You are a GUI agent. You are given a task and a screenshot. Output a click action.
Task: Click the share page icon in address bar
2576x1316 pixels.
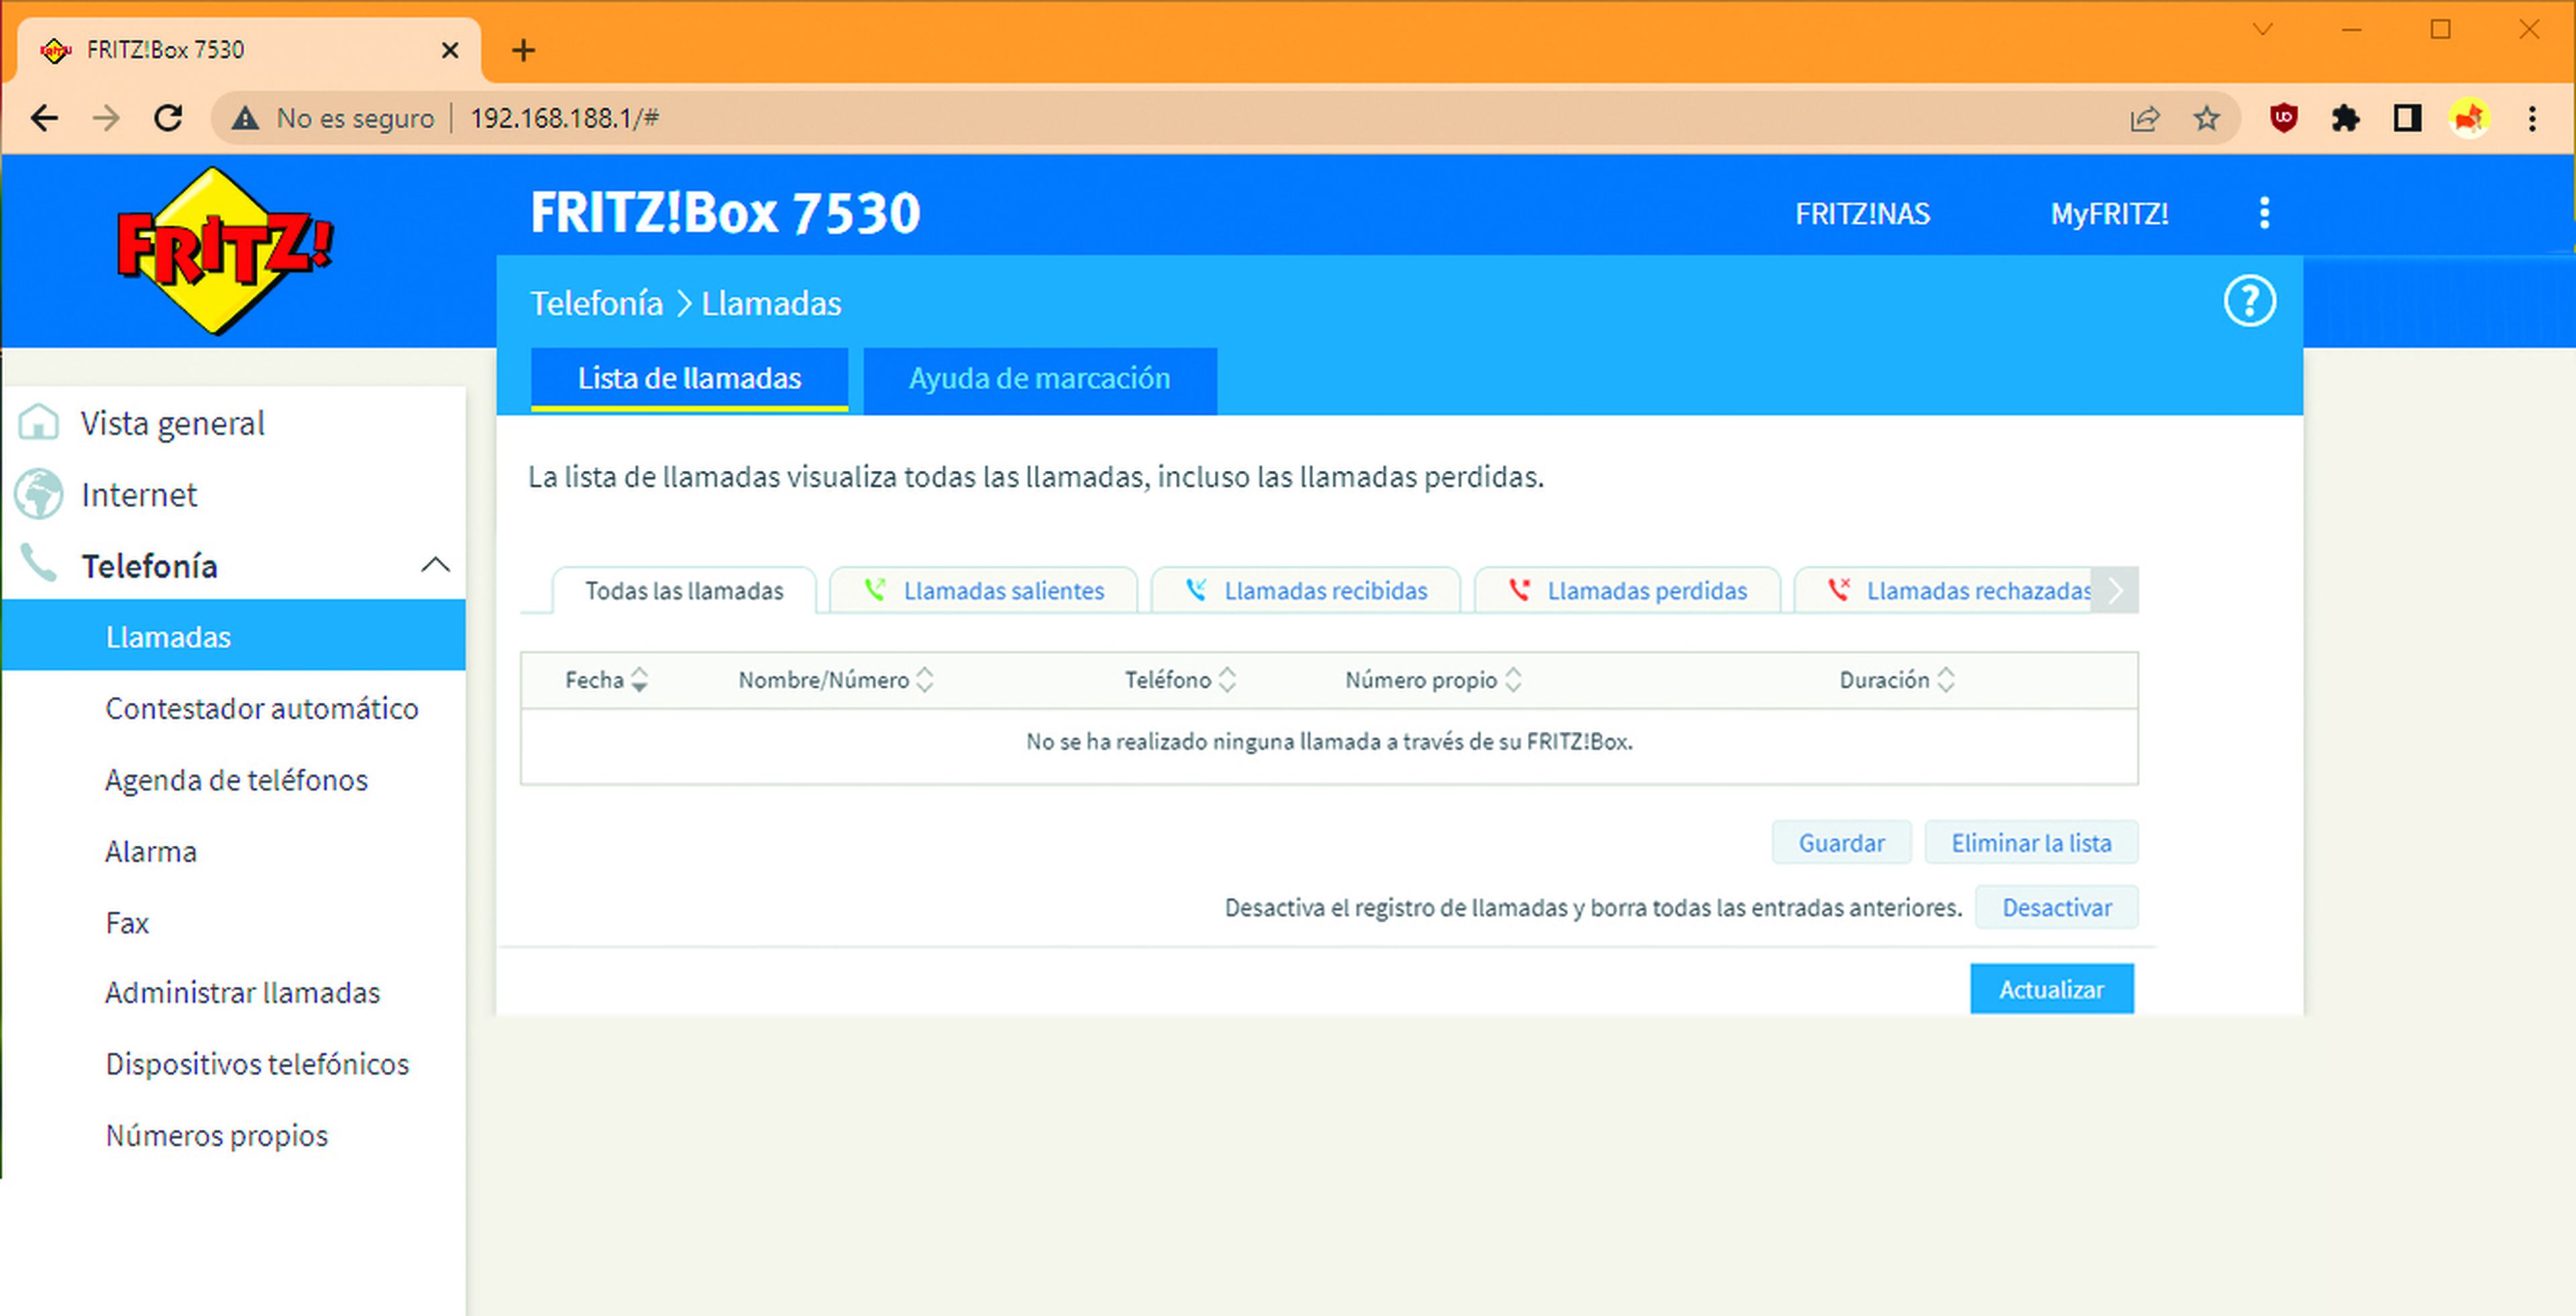coord(2144,118)
